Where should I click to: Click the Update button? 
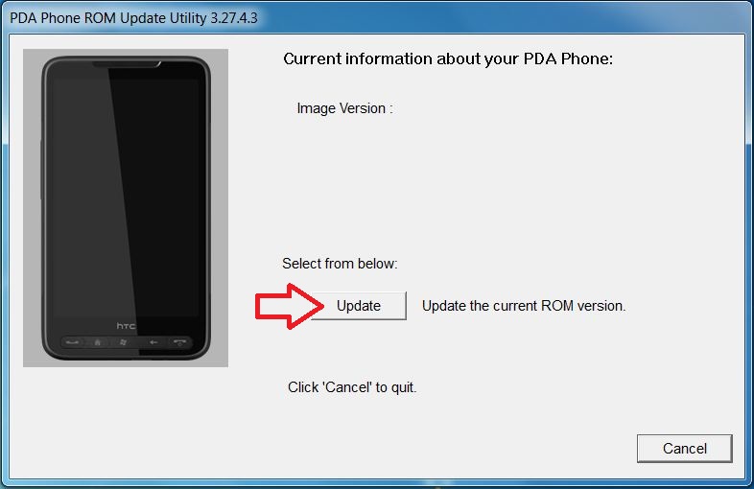coord(359,306)
